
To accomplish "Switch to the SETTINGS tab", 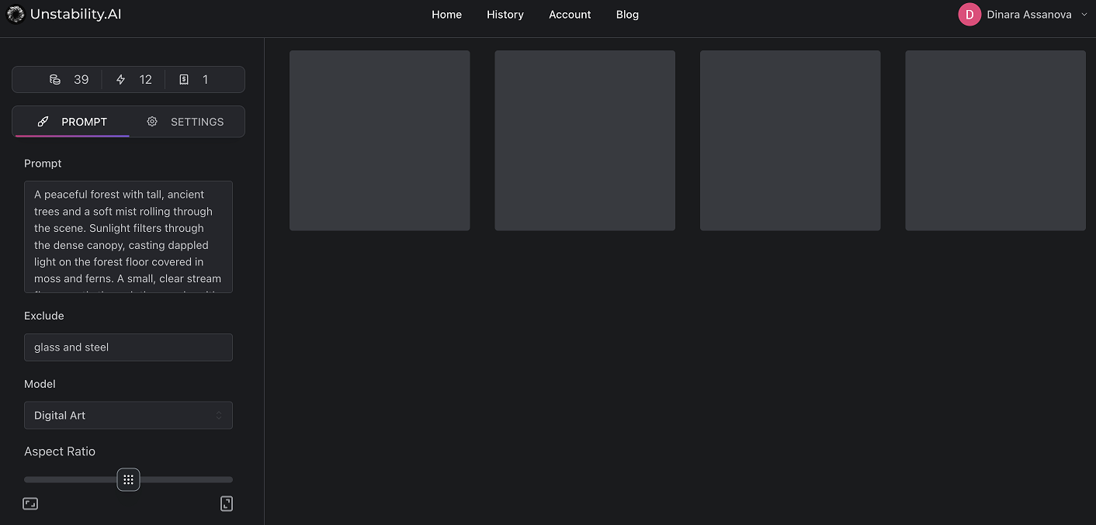I will click(x=186, y=122).
